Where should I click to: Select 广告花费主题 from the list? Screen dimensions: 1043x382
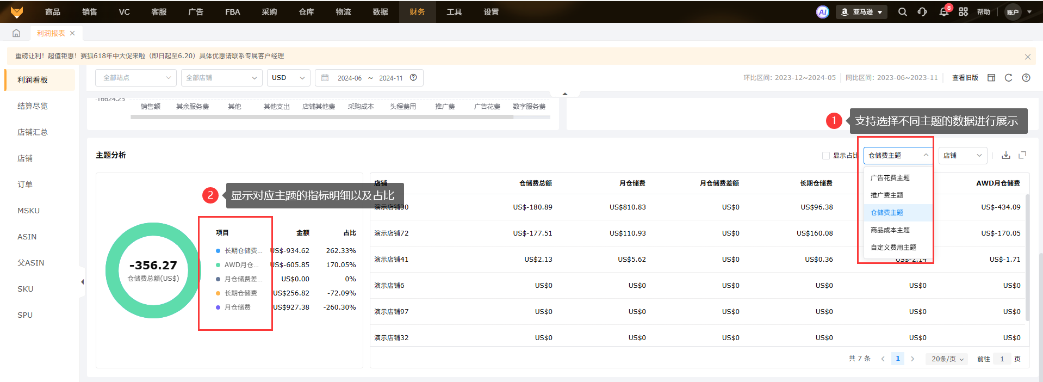tap(890, 178)
